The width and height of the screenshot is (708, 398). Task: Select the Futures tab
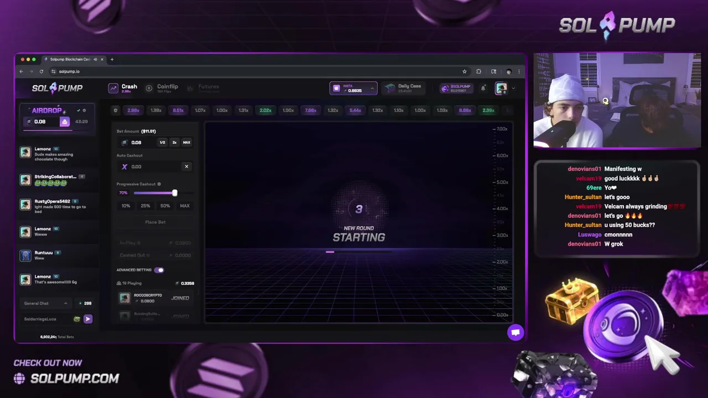[x=203, y=88]
